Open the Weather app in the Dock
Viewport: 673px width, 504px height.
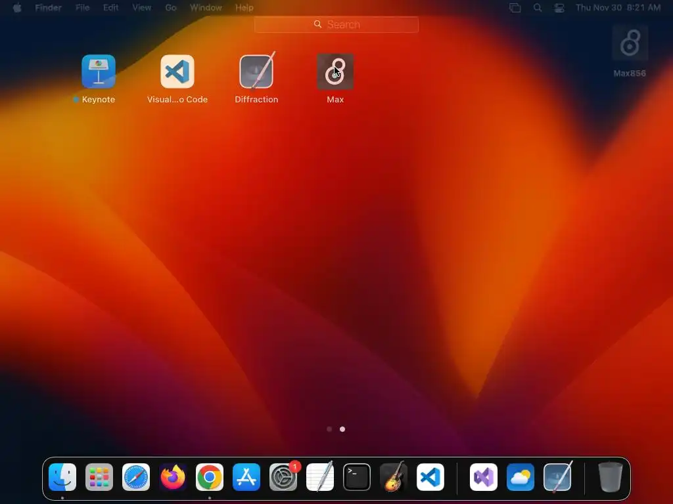point(521,477)
